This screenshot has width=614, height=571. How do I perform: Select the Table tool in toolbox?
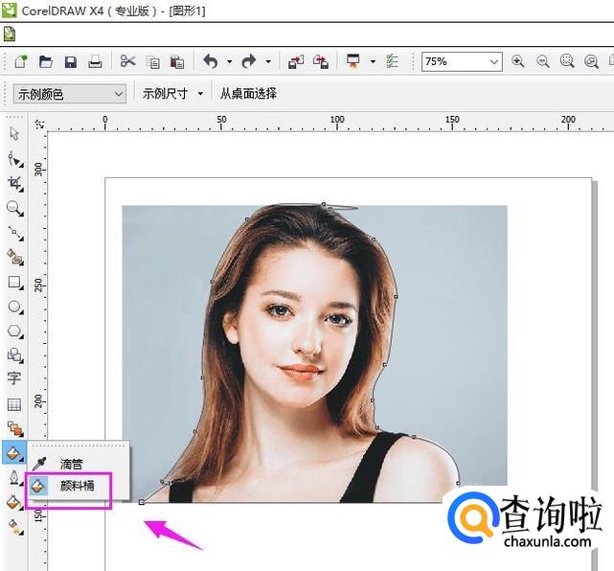click(14, 404)
